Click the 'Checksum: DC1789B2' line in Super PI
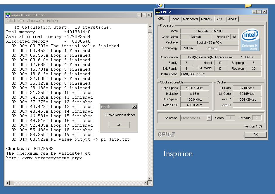Image resolution: width=275 pixels, height=194 pixels. click(x=30, y=149)
